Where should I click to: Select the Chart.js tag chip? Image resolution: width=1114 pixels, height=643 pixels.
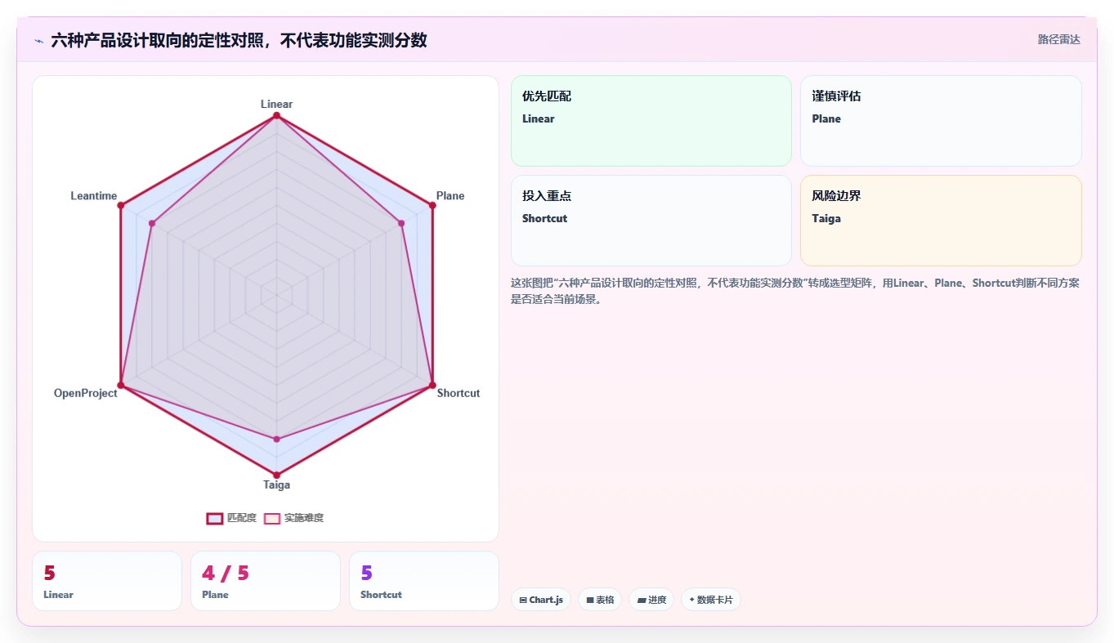click(541, 600)
